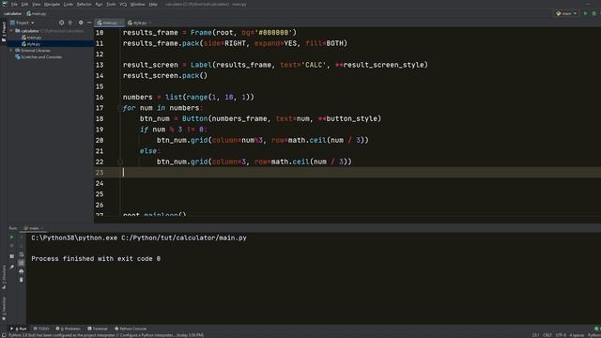Click the trash clear-all icon in Run panel

pos(21,280)
